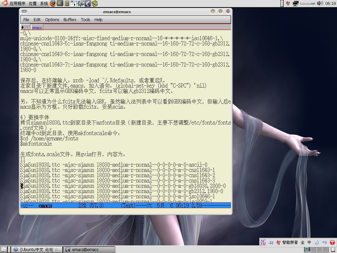
Task: Select the emacs buffer tab
Action: coord(37,28)
